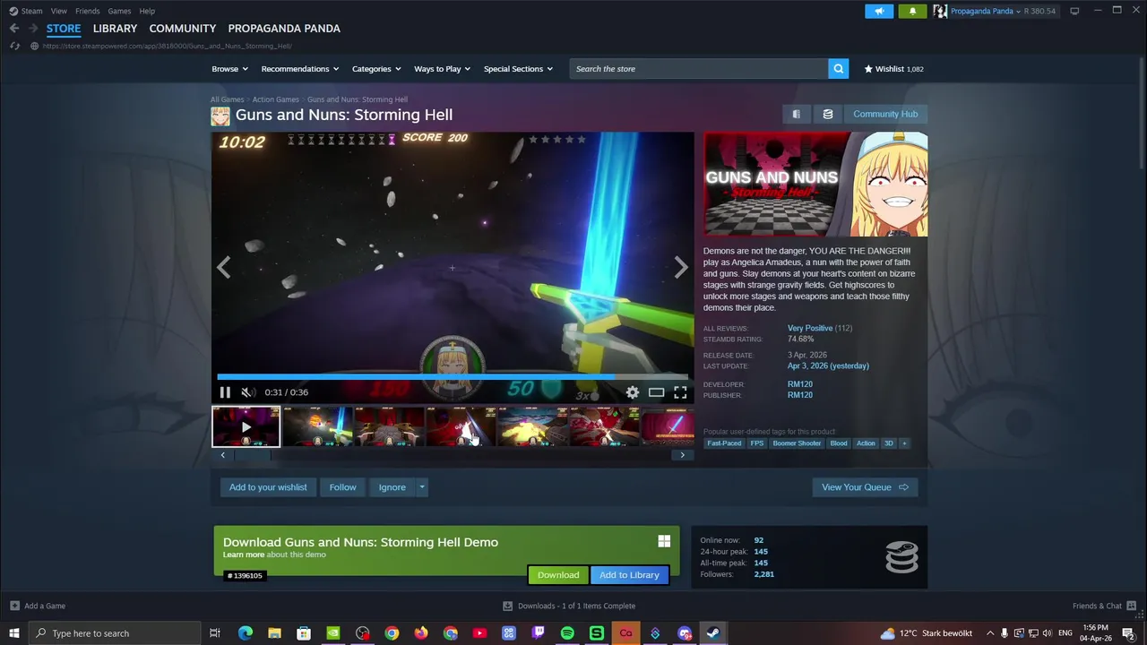The image size is (1147, 645).
Task: Enter fullscreen on the trailer
Action: click(680, 392)
